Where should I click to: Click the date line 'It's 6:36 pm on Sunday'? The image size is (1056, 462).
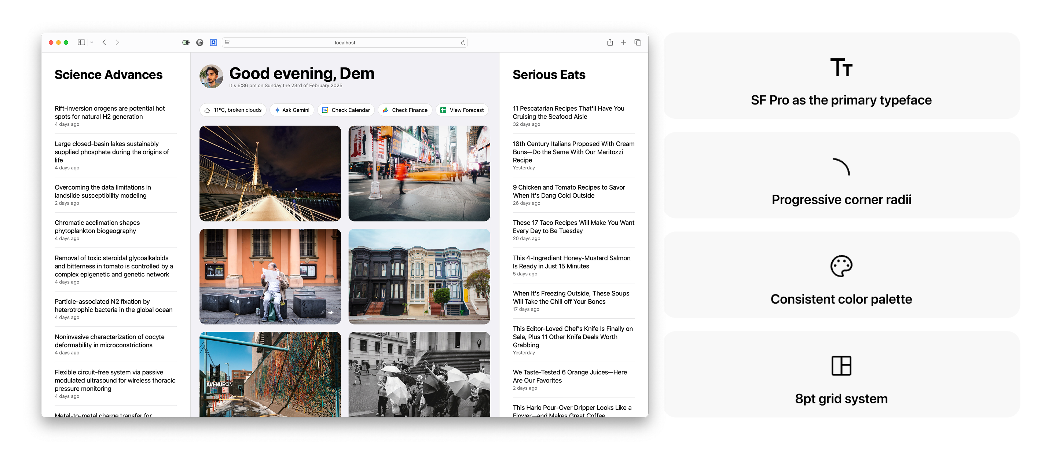[286, 86]
